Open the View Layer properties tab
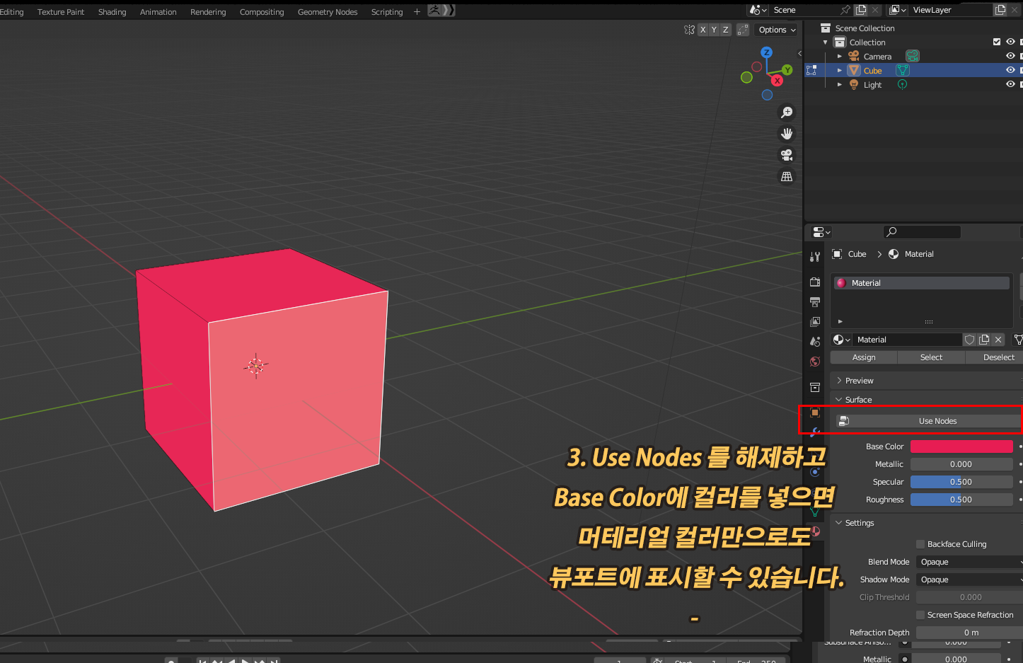Viewport: 1023px width, 663px height. (815, 322)
